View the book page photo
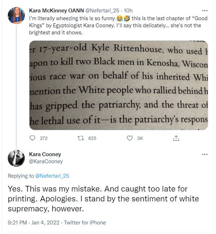This screenshot has width=216, height=234. point(119,85)
